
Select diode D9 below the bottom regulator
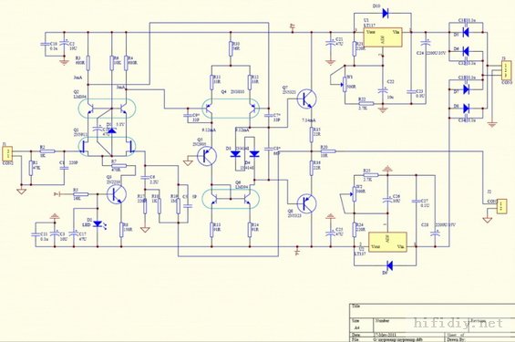390,264
